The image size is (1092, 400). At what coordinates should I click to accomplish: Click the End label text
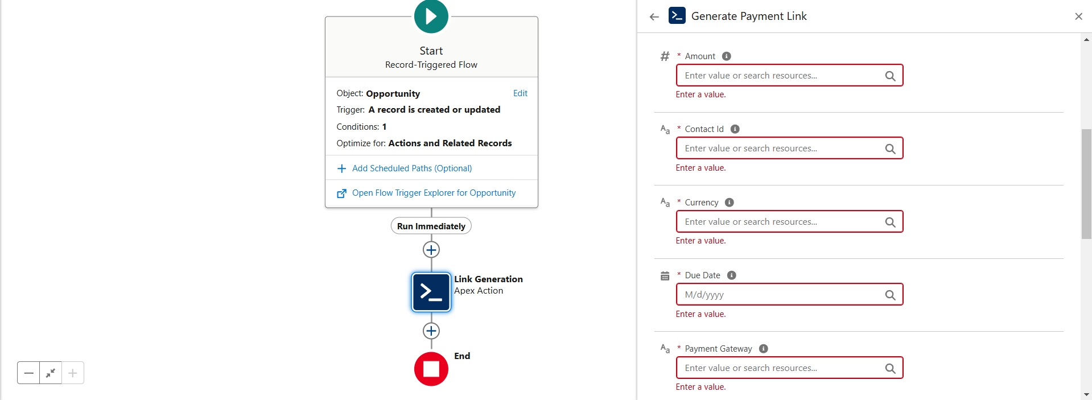462,356
